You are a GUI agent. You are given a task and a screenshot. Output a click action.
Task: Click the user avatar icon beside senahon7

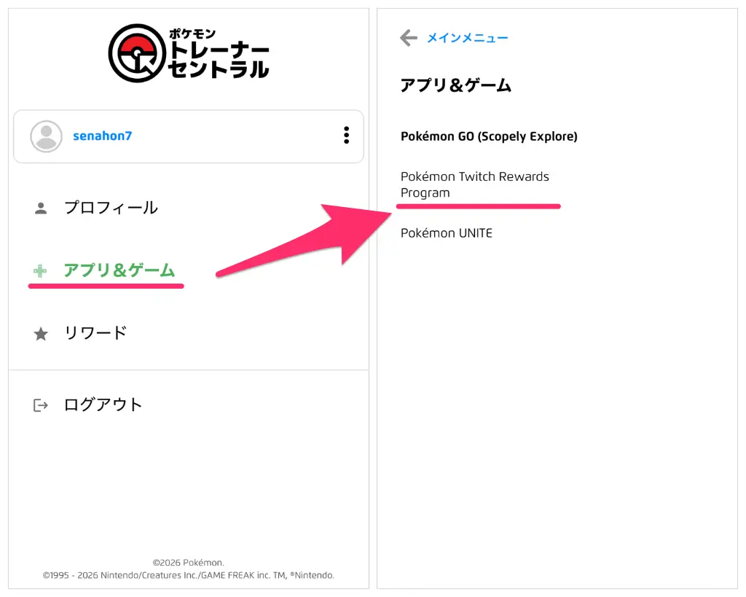tap(46, 136)
